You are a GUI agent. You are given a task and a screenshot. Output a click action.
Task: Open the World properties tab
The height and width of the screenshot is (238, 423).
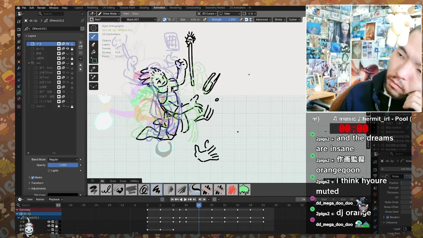coord(19,54)
